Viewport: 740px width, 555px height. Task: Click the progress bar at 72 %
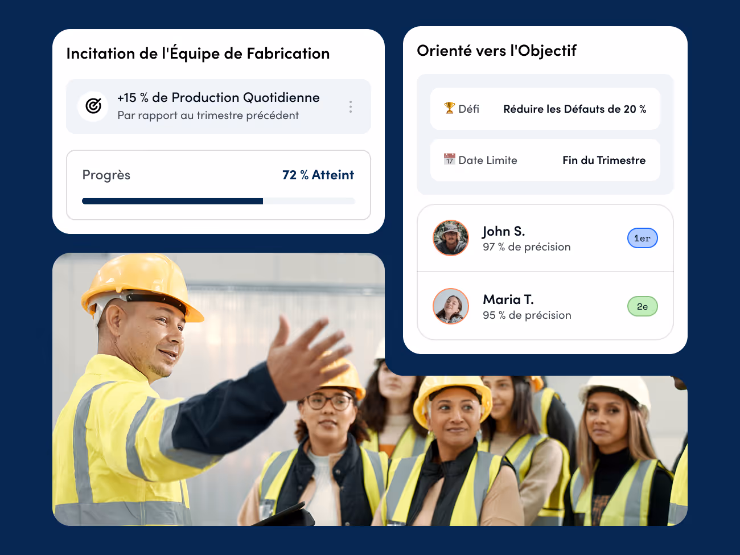(x=219, y=201)
